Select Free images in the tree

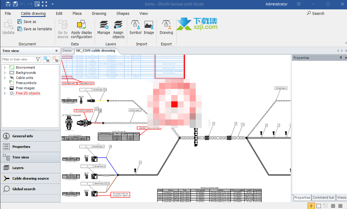click(25, 88)
